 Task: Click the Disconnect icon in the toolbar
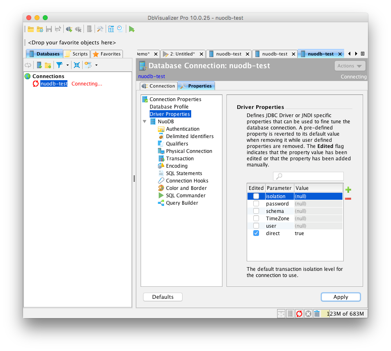pyautogui.click(x=78, y=29)
